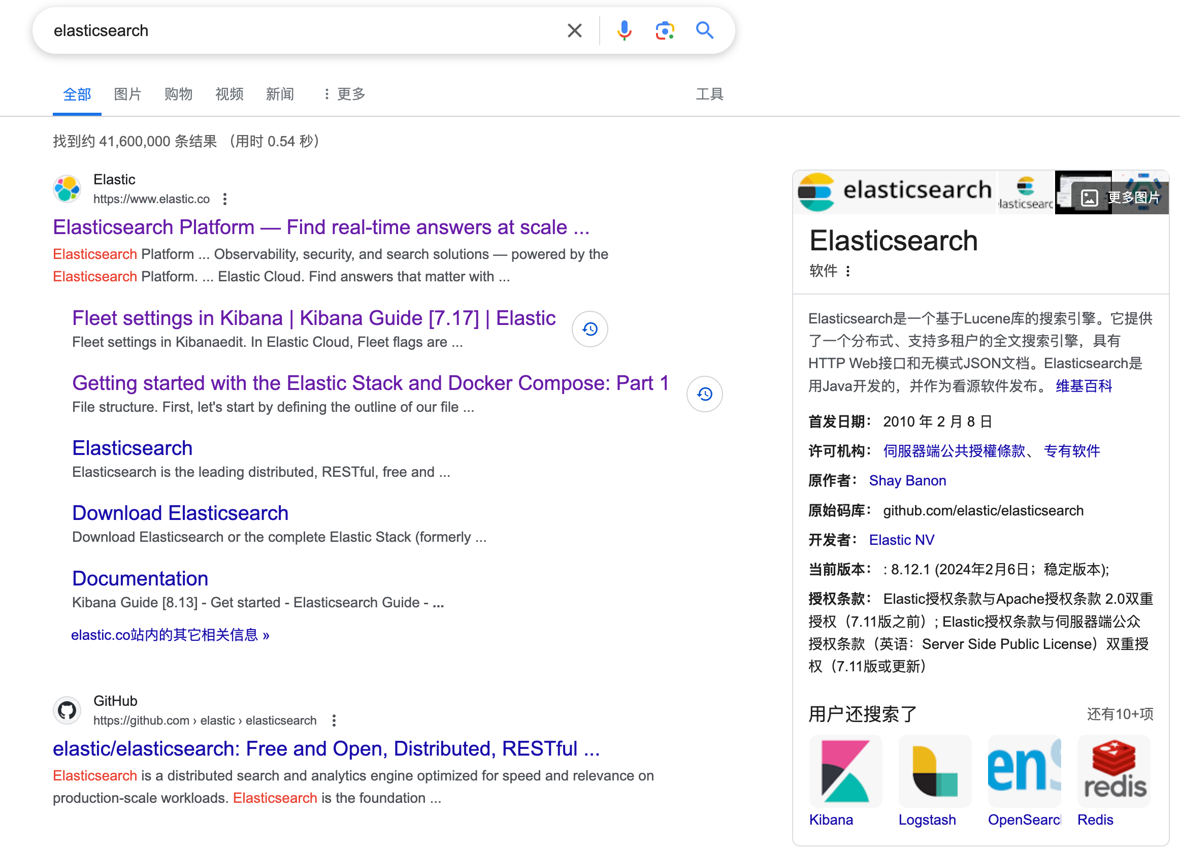The width and height of the screenshot is (1180, 848).
Task: Open Logstash related search thumbnail
Action: [935, 771]
